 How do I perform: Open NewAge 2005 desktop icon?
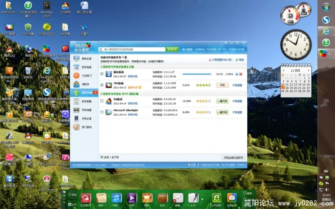47,9
